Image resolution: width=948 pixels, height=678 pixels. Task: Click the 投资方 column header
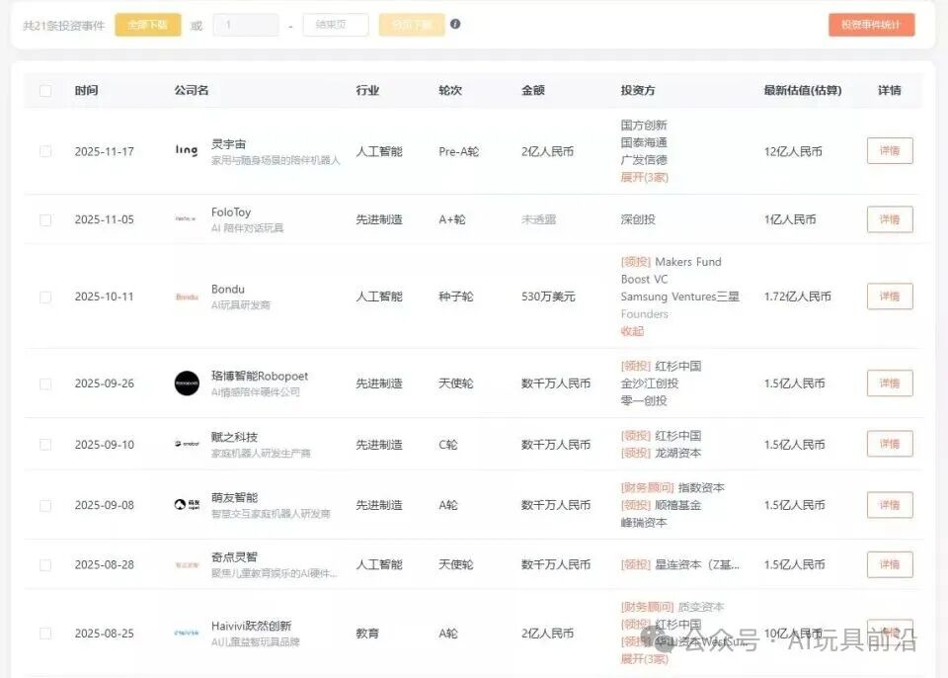(638, 90)
